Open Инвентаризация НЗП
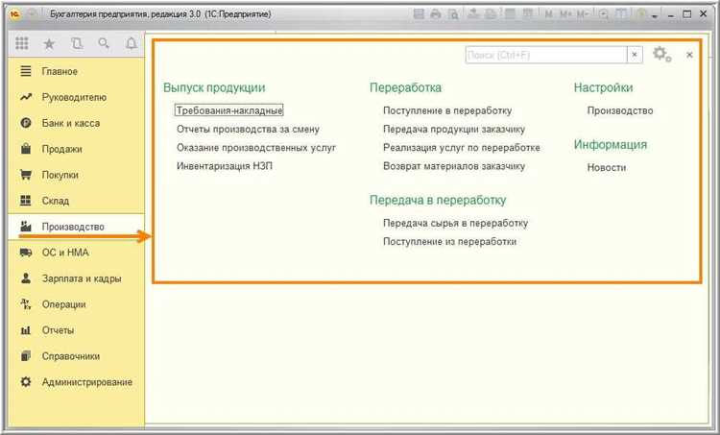The image size is (720, 435). click(224, 166)
